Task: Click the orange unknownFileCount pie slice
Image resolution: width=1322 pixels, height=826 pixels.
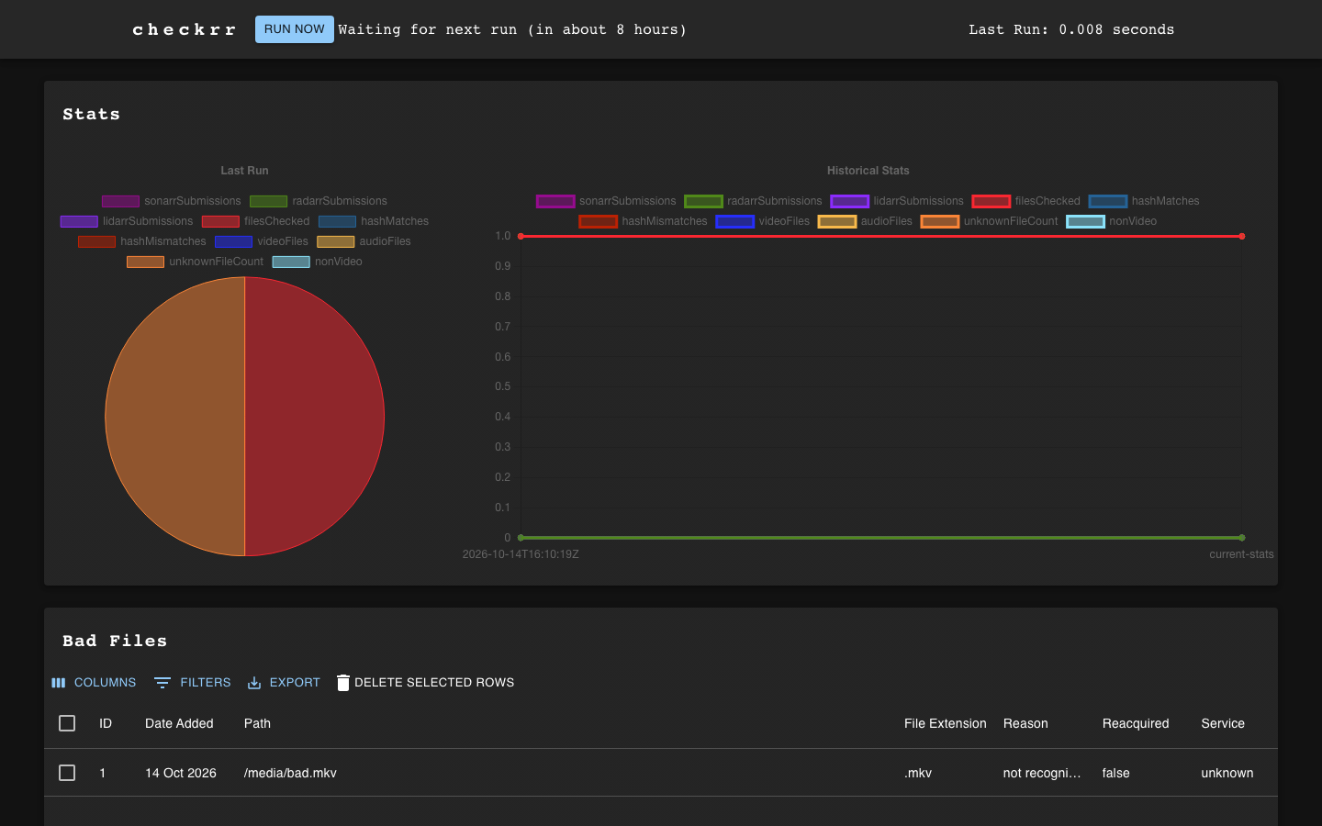Action: (175, 417)
